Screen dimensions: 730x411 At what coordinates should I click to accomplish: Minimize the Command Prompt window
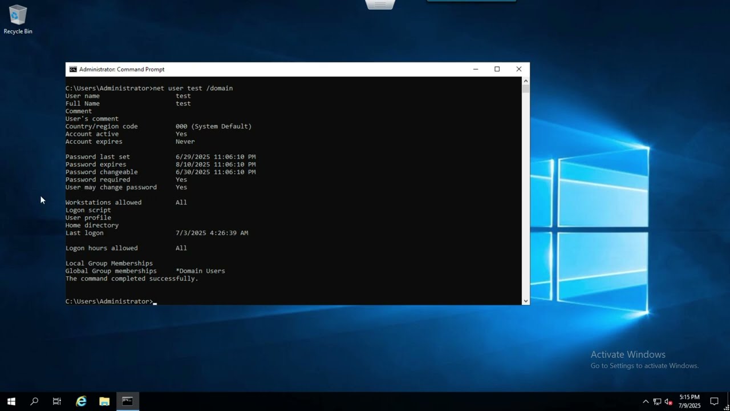pos(476,69)
